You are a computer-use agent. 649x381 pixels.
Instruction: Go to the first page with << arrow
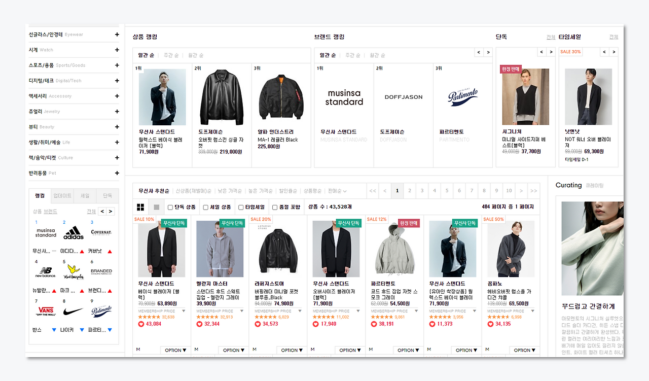coord(373,191)
